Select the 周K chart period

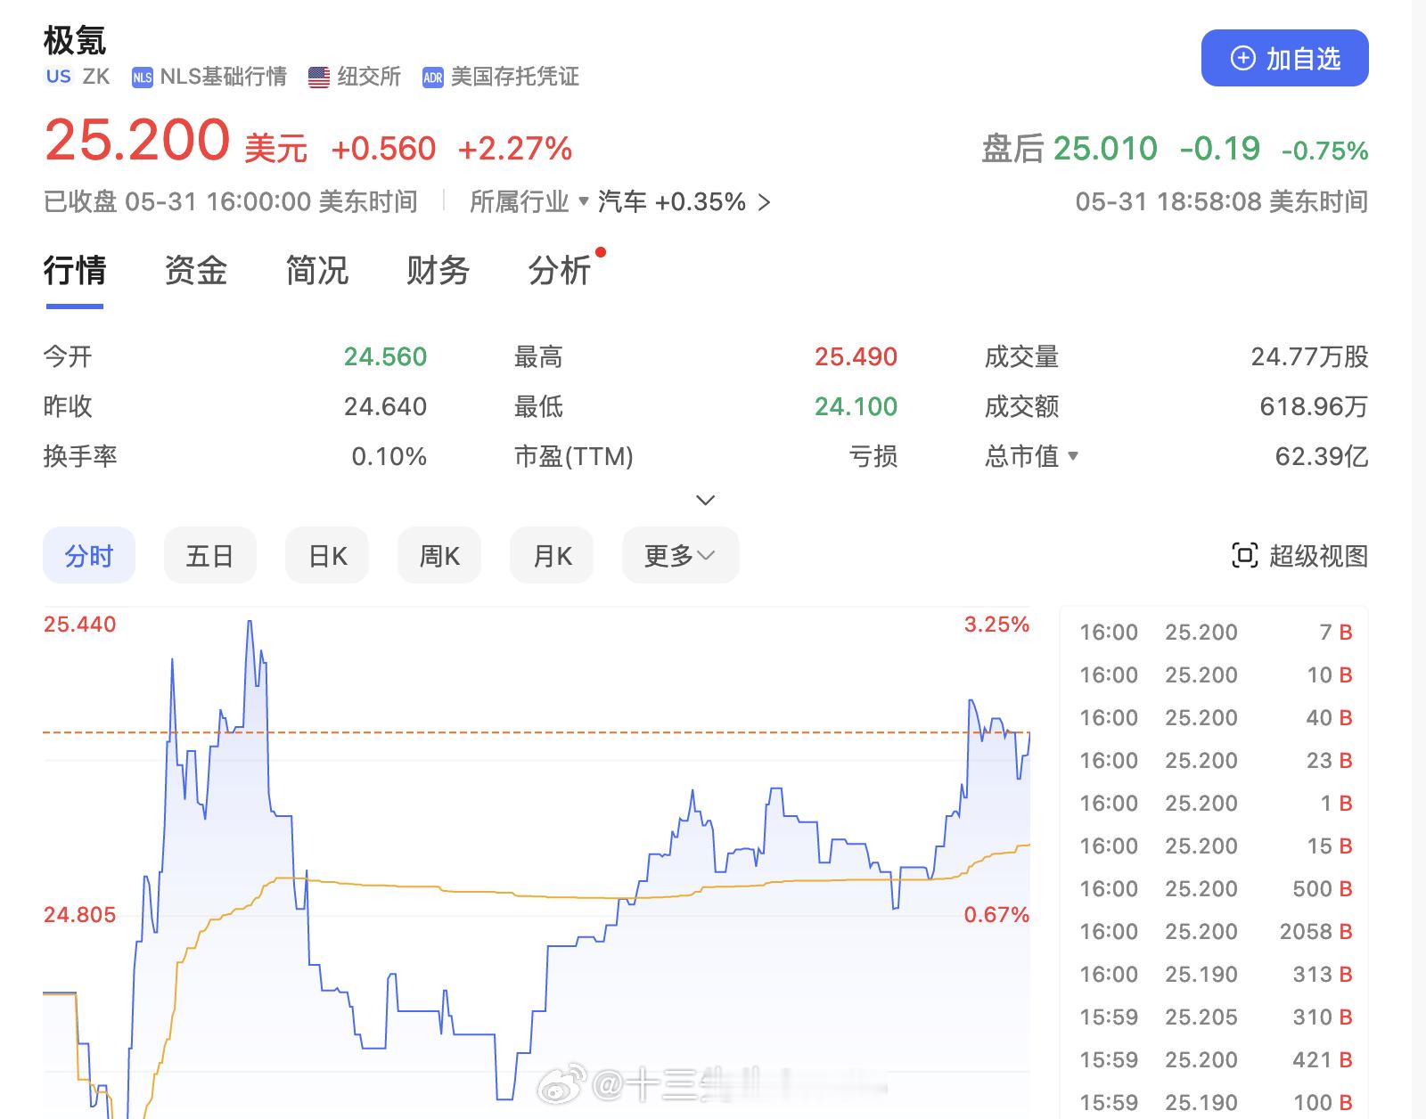tap(439, 556)
